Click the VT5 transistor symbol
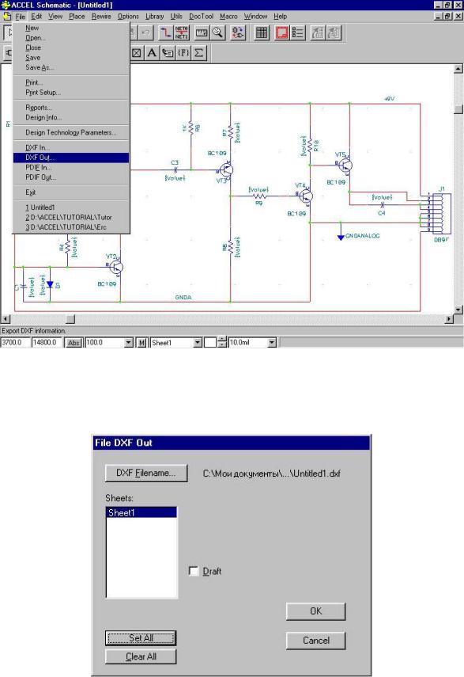 (345, 165)
